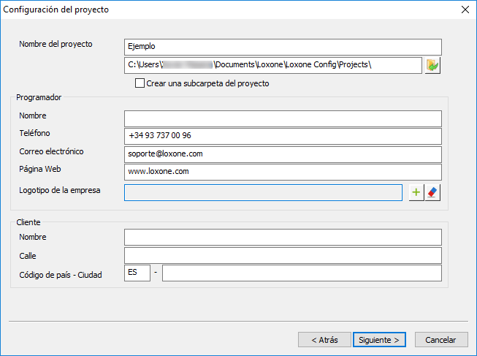Clear company logo with eraser icon
Screen dimensions: 477x356
coord(433,192)
